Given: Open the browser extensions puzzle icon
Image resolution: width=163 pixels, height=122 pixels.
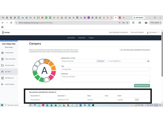Looking at the screenshot, I should (x=133, y=23).
